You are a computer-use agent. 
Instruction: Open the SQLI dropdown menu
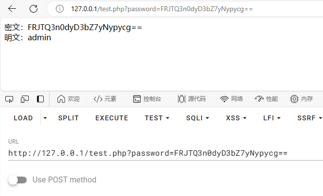point(198,118)
